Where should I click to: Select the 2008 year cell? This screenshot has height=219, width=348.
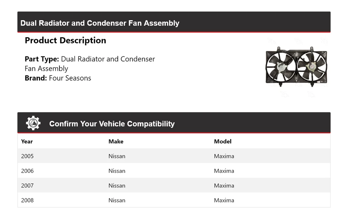point(27,200)
